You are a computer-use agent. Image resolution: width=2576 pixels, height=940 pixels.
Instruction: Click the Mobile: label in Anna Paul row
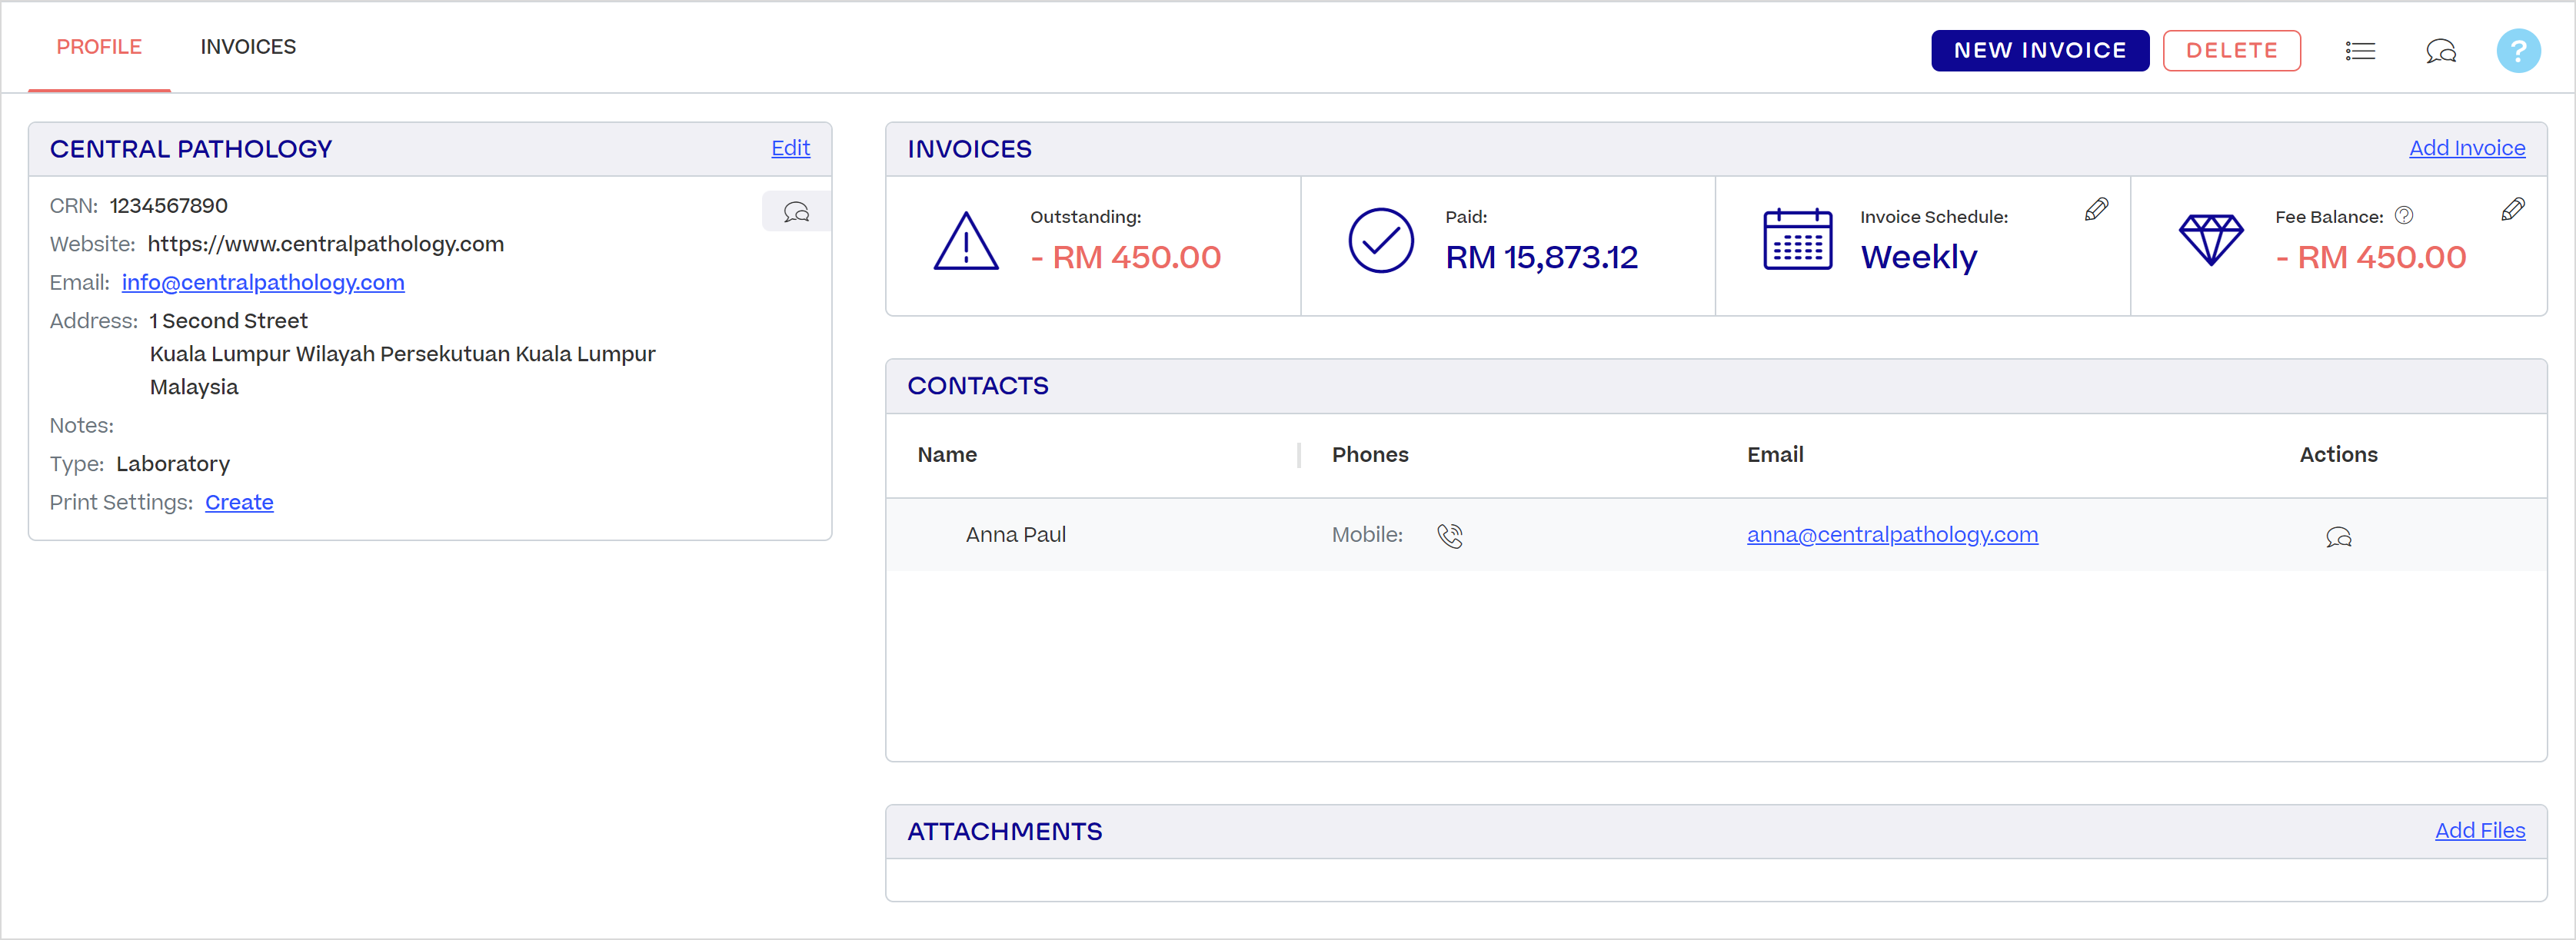click(1367, 535)
